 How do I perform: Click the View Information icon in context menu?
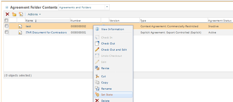(x=97, y=29)
